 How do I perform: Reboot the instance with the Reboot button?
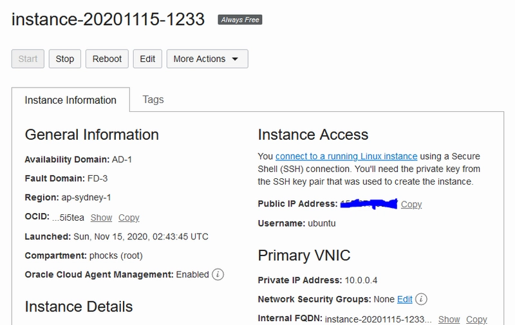click(x=107, y=59)
